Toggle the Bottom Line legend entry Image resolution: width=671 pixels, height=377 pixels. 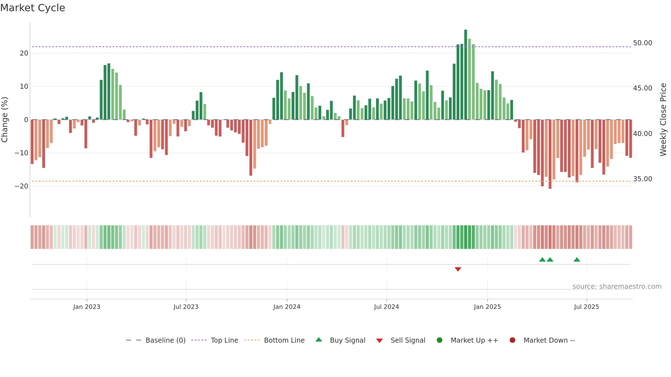[x=275, y=340]
